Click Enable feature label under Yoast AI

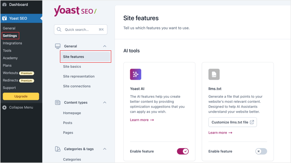click(x=142, y=151)
